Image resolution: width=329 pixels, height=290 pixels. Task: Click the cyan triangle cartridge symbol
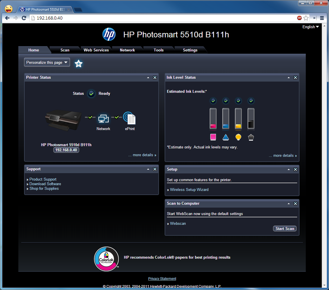(226, 137)
